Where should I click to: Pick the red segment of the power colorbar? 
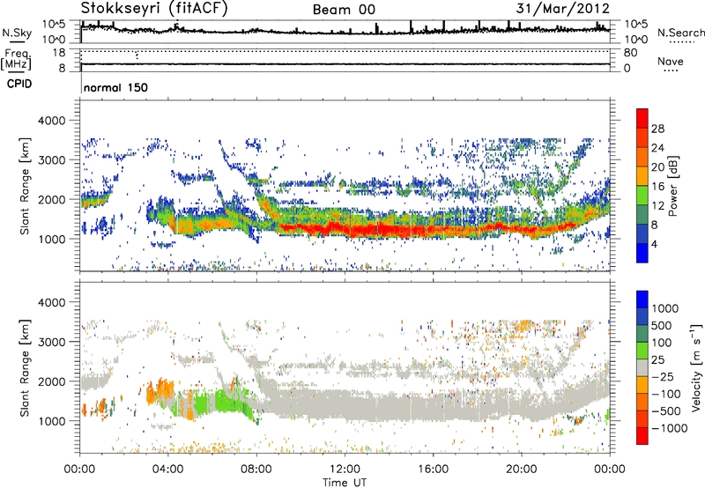tap(642, 119)
